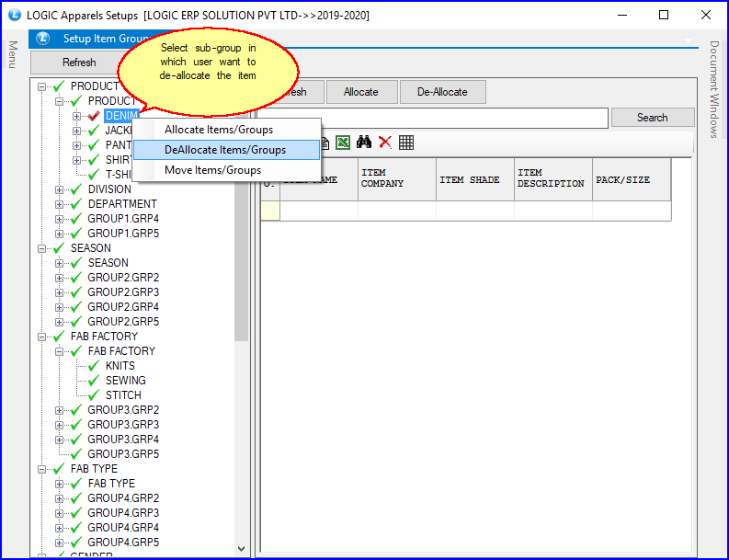Collapse the top-level SEASON node
Viewport: 729px width, 560px height.
(42, 248)
